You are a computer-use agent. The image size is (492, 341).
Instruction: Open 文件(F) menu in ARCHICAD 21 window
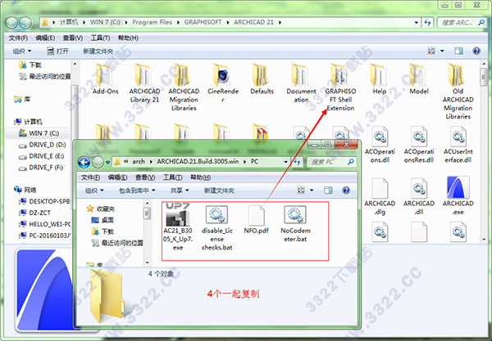[18, 38]
